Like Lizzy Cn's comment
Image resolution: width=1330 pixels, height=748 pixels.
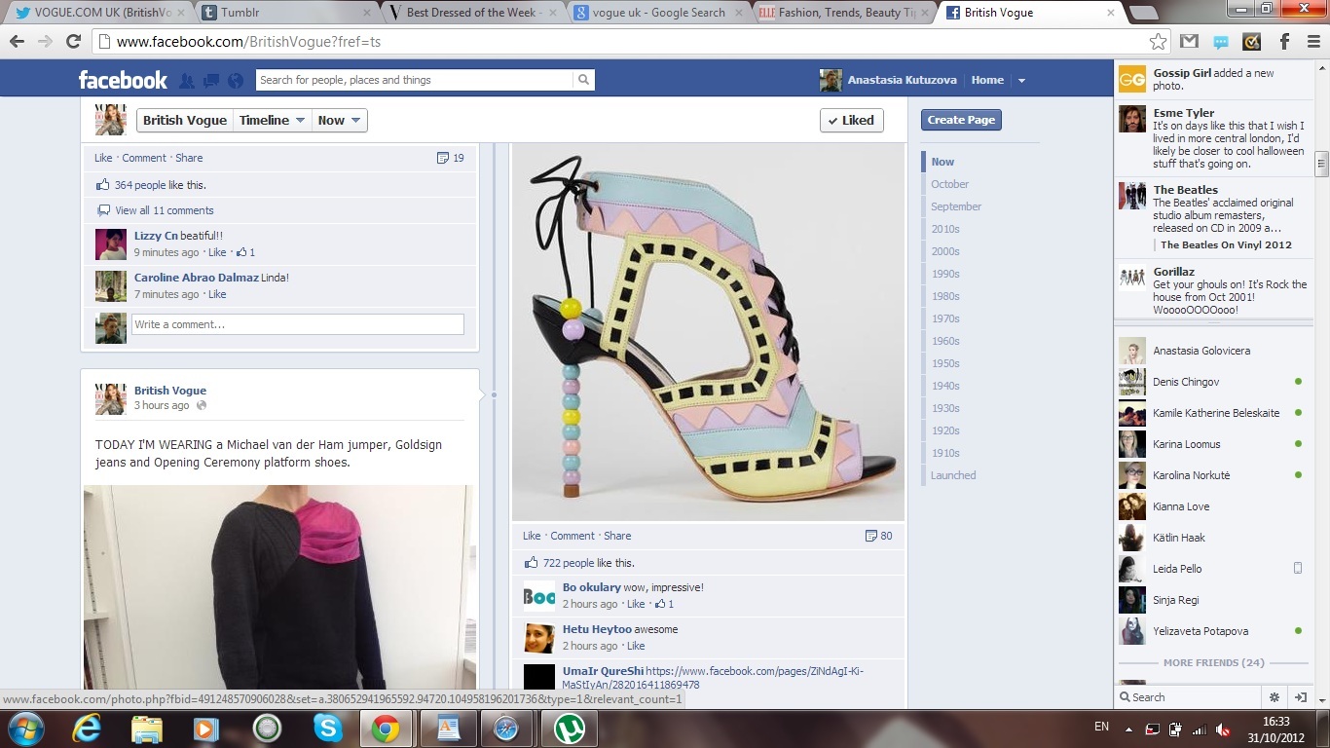216,252
